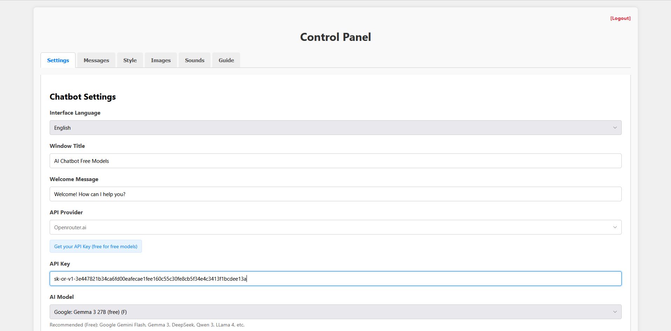This screenshot has width=671, height=331.
Task: Select the Settings tab
Action: 58,60
